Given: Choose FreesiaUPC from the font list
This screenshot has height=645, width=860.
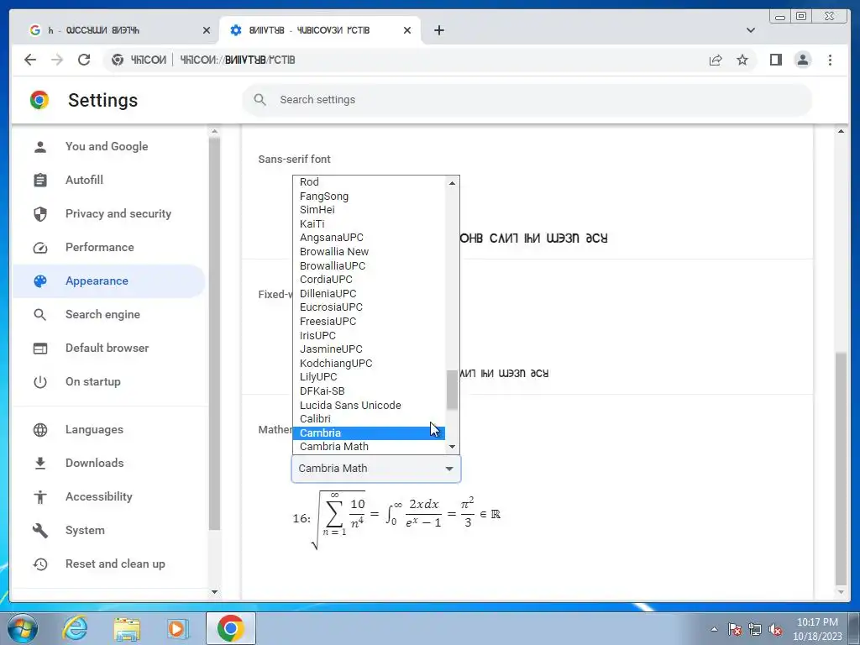Looking at the screenshot, I should tap(370, 322).
